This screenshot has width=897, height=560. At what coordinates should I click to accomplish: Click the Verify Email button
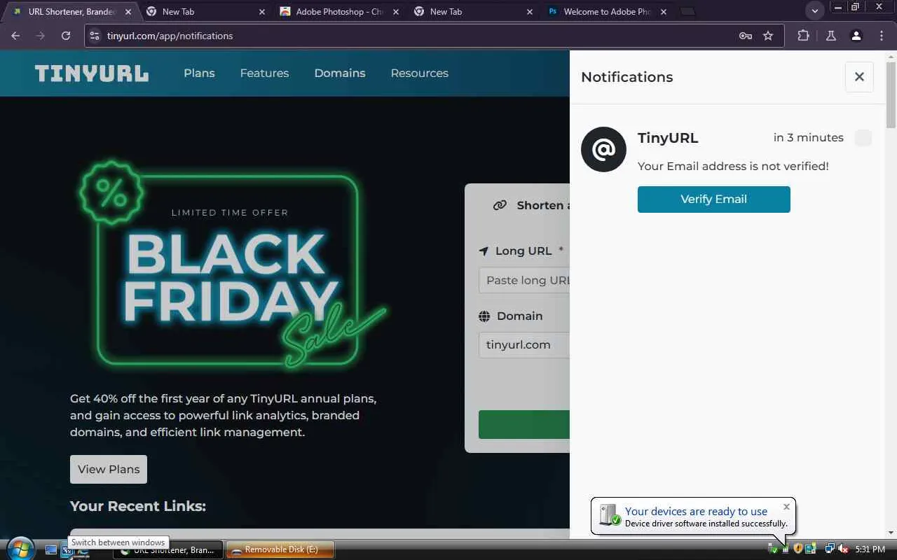[713, 199]
